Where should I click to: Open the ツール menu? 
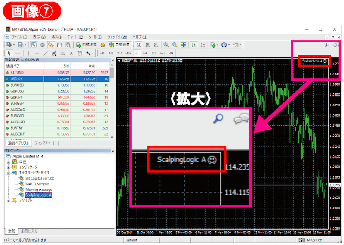click(95, 37)
